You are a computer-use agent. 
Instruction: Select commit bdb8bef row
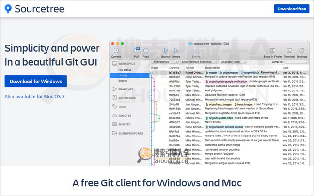(229, 77)
